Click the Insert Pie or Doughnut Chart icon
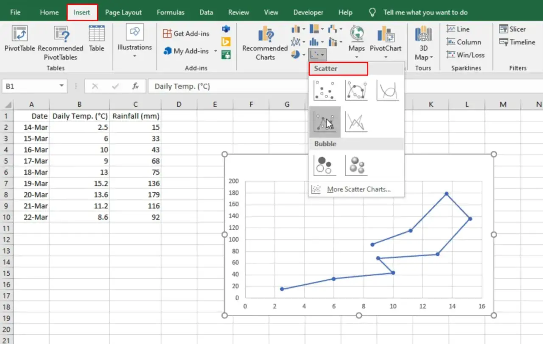The width and height of the screenshot is (543, 344). (x=296, y=54)
